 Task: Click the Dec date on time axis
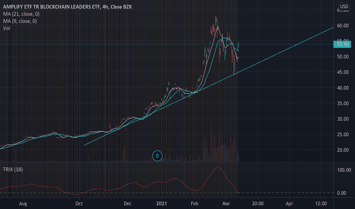(128, 204)
